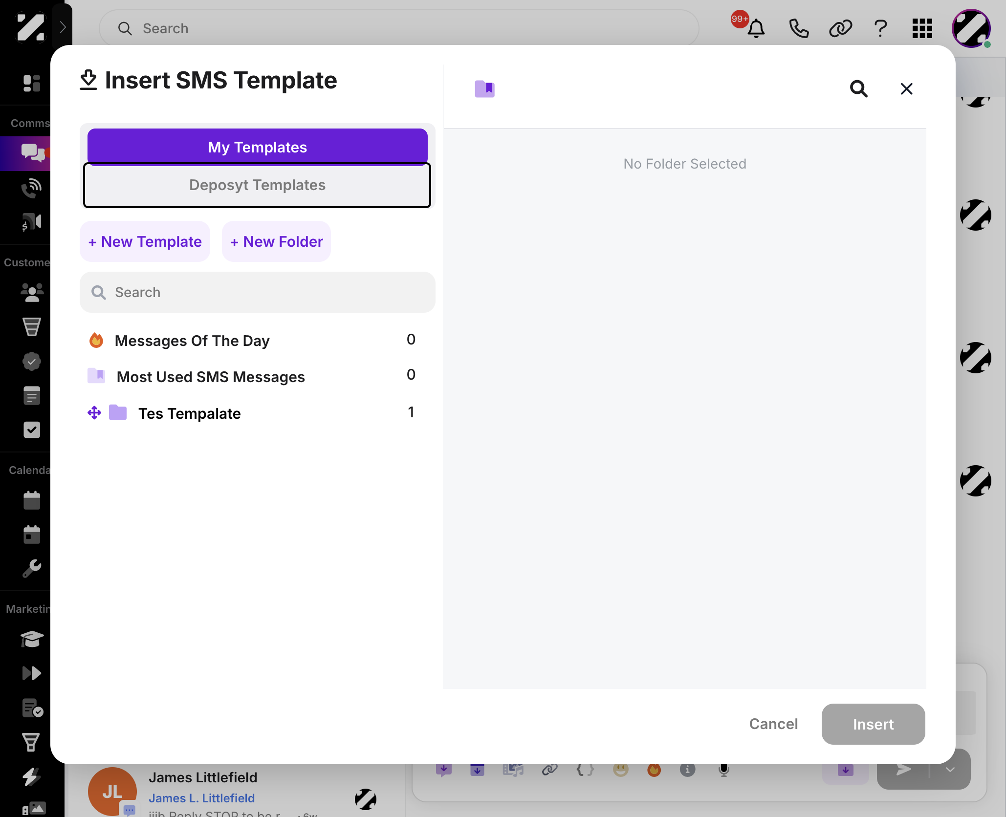Open the form check icon in sidebar
Screen dimensions: 1006x817
coord(33,708)
